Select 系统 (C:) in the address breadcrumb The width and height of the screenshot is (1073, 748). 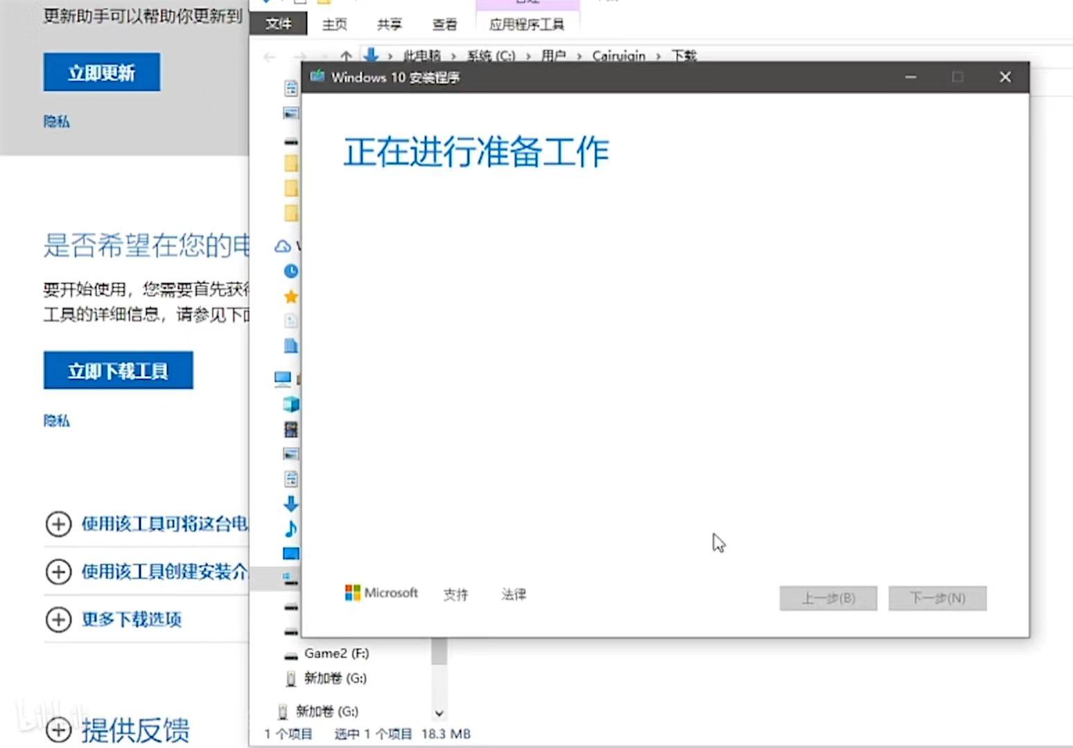coord(491,55)
